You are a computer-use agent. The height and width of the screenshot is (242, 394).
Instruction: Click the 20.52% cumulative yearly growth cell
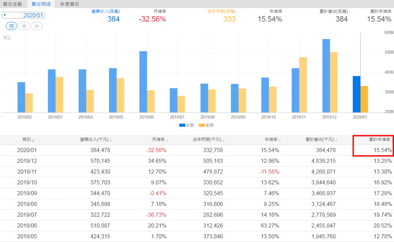click(x=382, y=226)
